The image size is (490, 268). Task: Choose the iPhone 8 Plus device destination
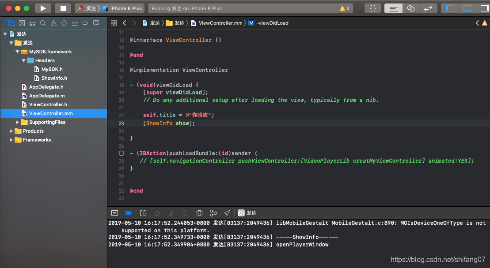122,8
